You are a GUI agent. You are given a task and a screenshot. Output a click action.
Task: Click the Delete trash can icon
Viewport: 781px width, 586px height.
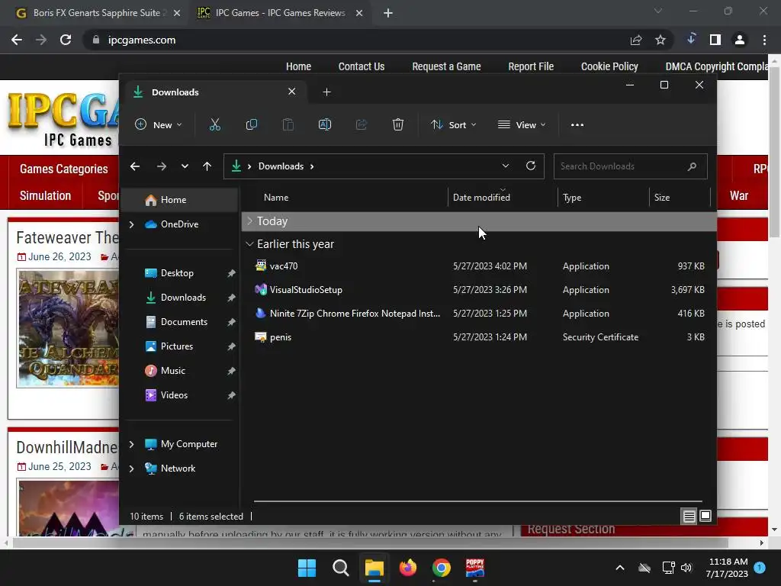coord(397,124)
